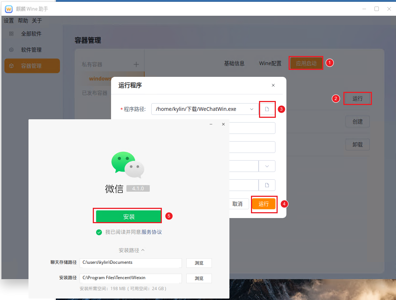Click the 卸载 button
396x300 pixels.
tap(357, 145)
